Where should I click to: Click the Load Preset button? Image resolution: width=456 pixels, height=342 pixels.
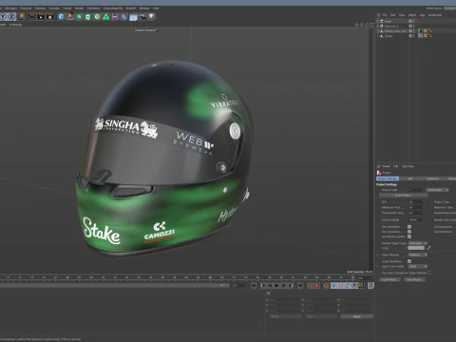[x=389, y=279]
